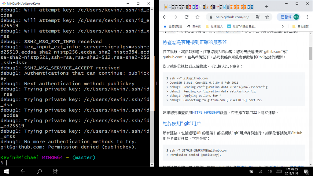This screenshot has height=176, width=313.
Task: Open the 始終使用"git"用戶 heading link
Action: 182,123
